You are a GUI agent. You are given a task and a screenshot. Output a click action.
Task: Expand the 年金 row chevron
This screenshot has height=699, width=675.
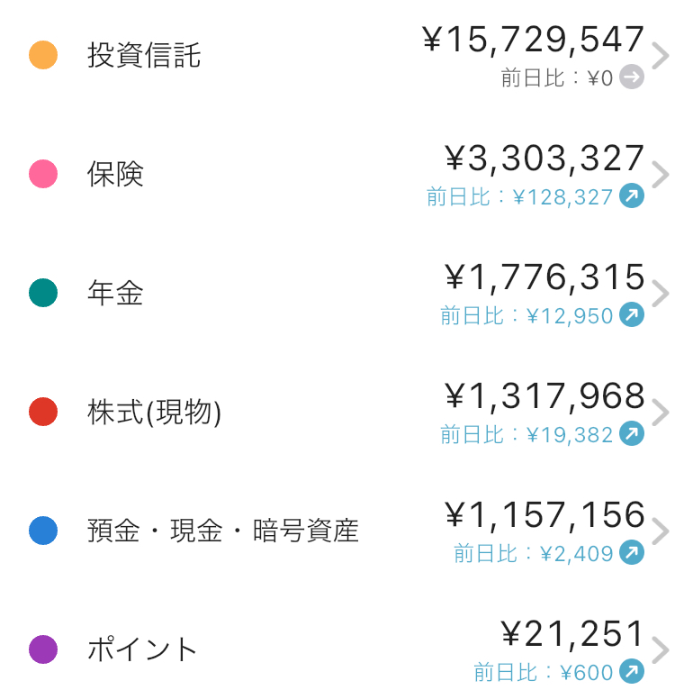[x=661, y=294]
